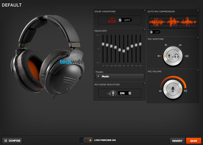The height and width of the screenshot is (145, 203).
Task: Click the EQUALIZER panel heading
Action: pyautogui.click(x=100, y=31)
